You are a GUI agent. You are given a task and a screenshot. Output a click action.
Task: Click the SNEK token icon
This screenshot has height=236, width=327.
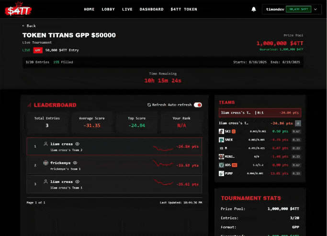click(x=221, y=140)
